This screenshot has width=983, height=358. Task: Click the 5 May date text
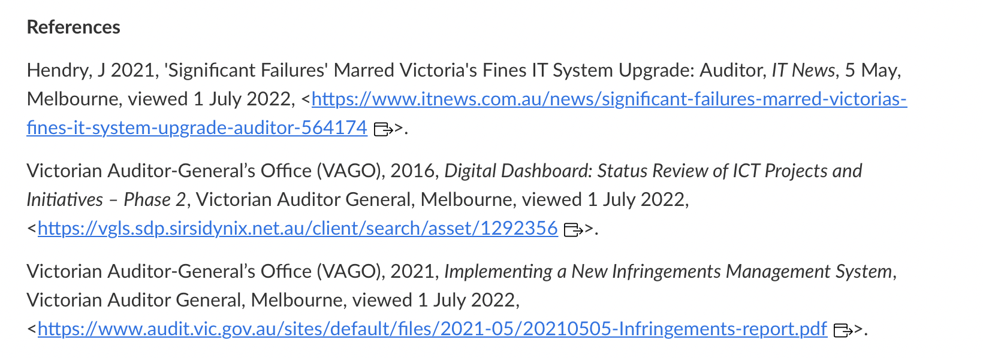870,71
